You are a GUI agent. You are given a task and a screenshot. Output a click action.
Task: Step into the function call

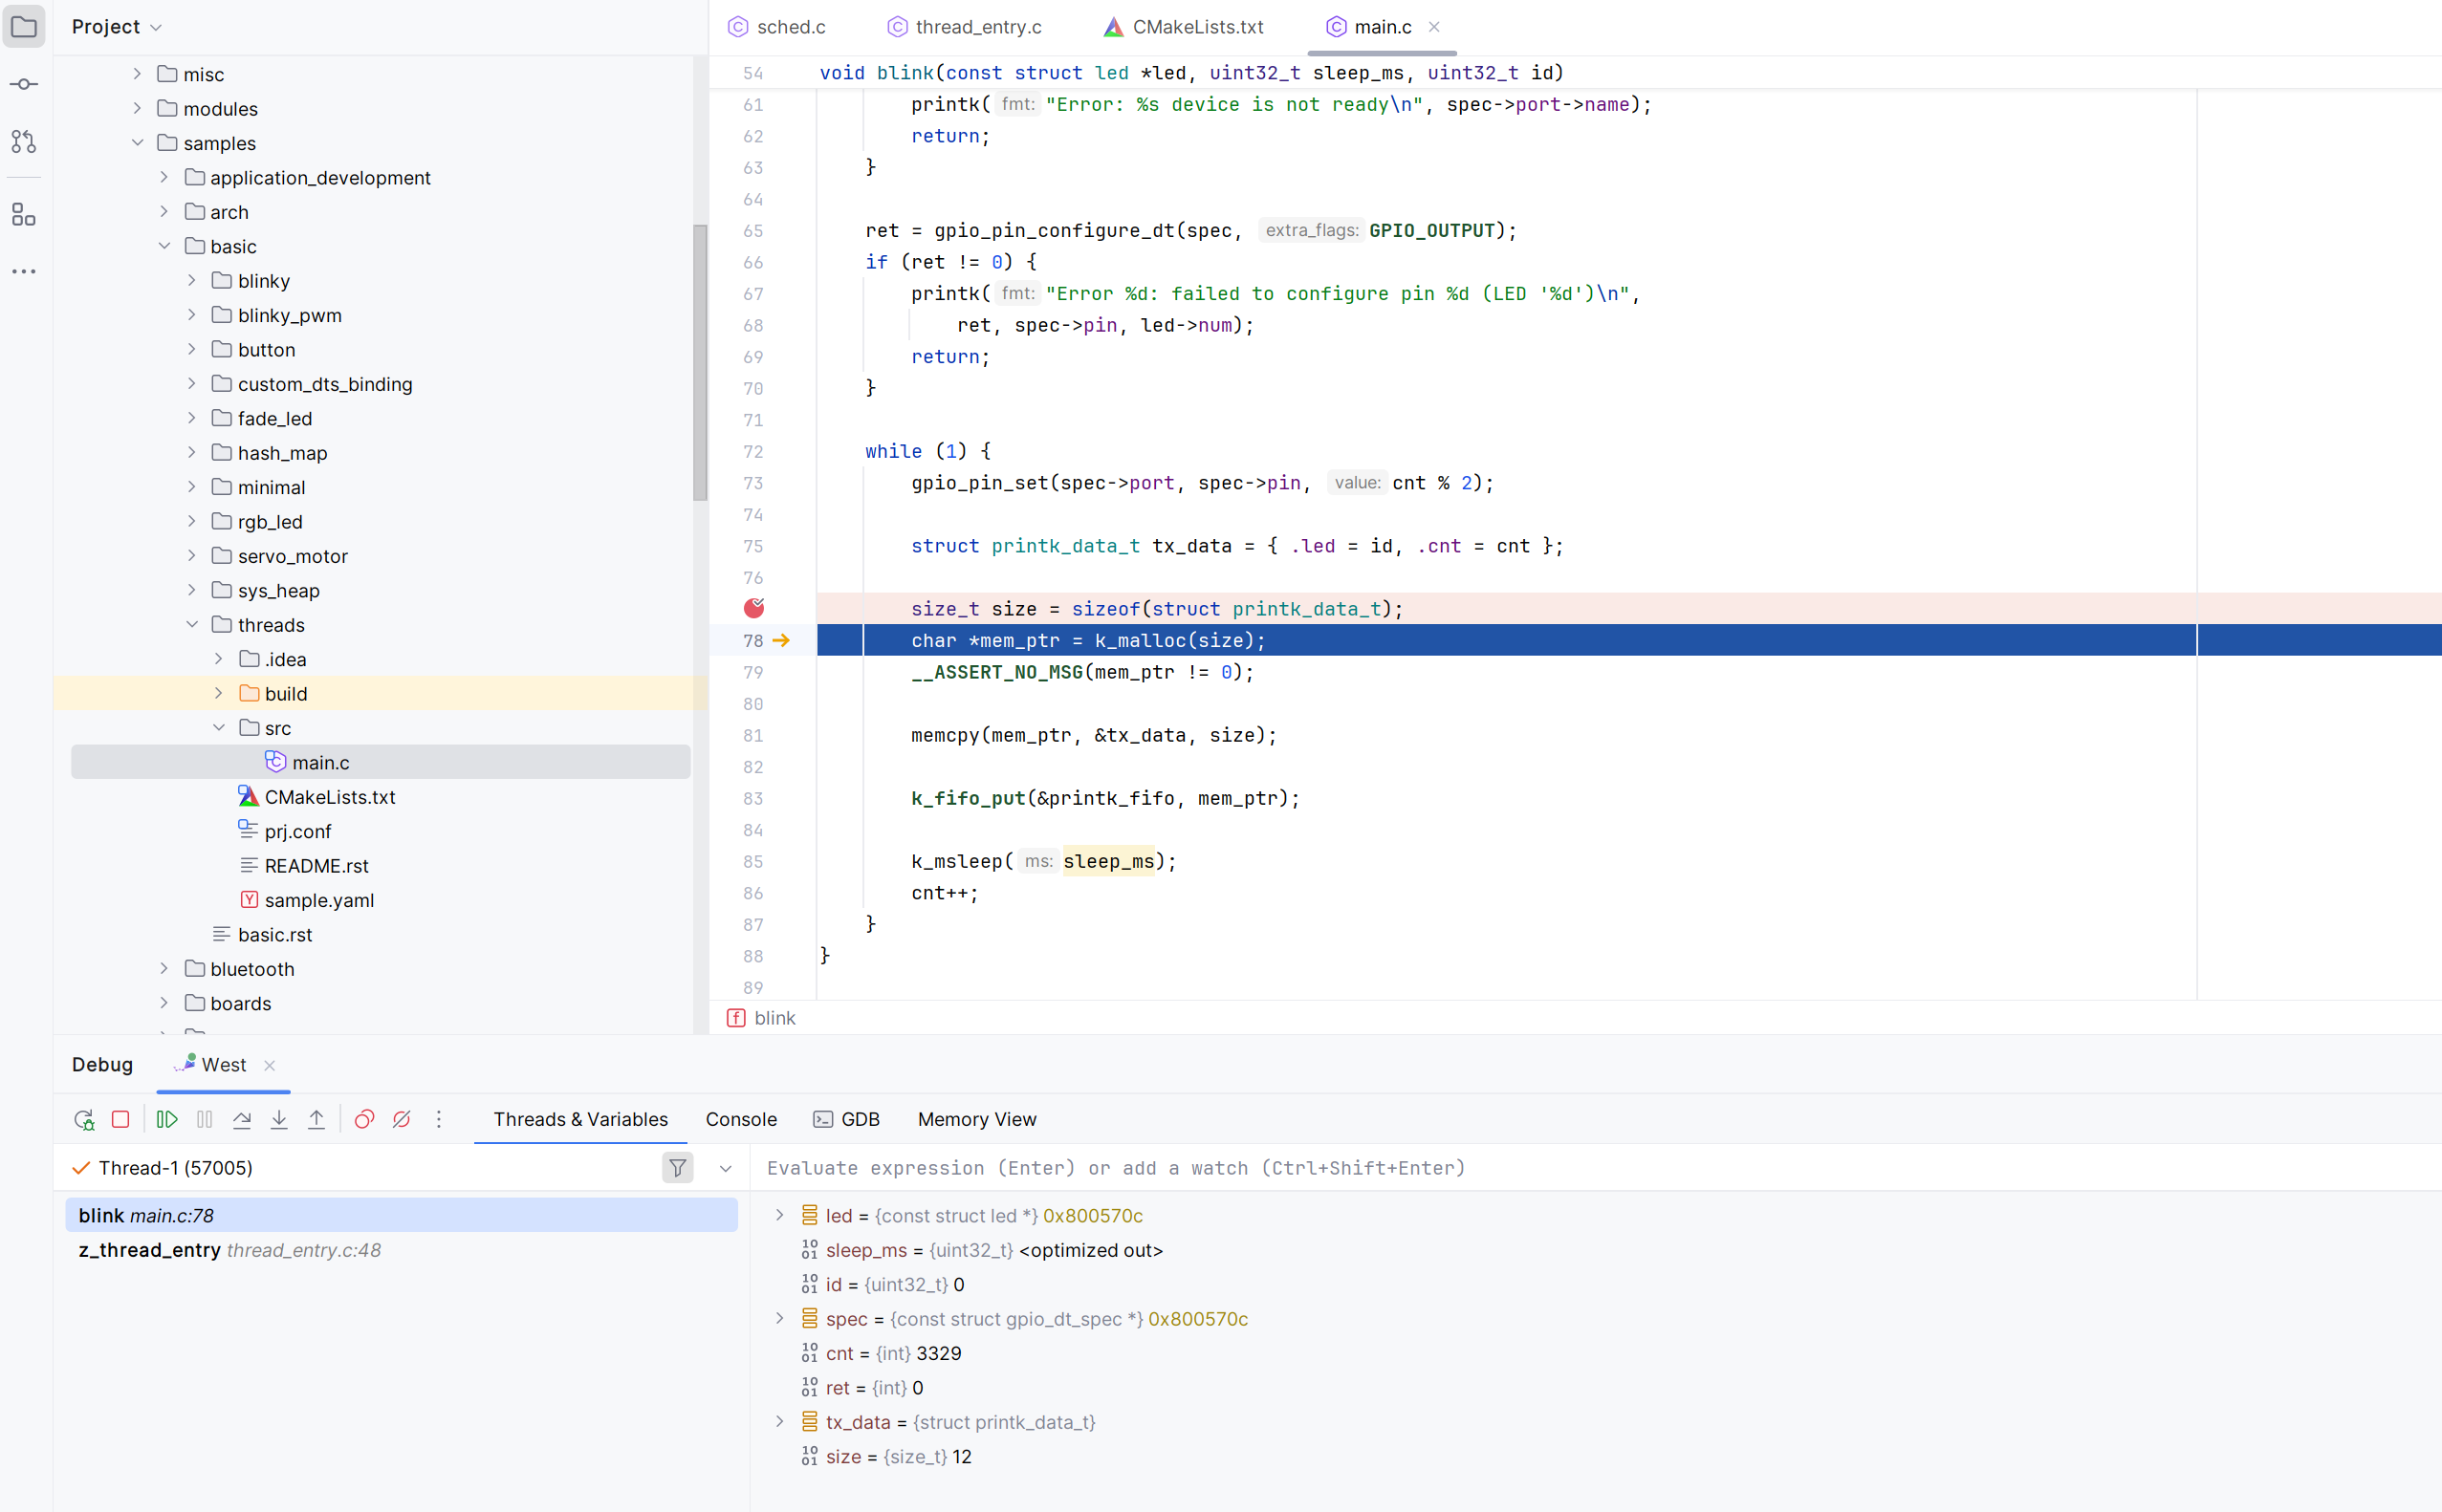point(279,1119)
